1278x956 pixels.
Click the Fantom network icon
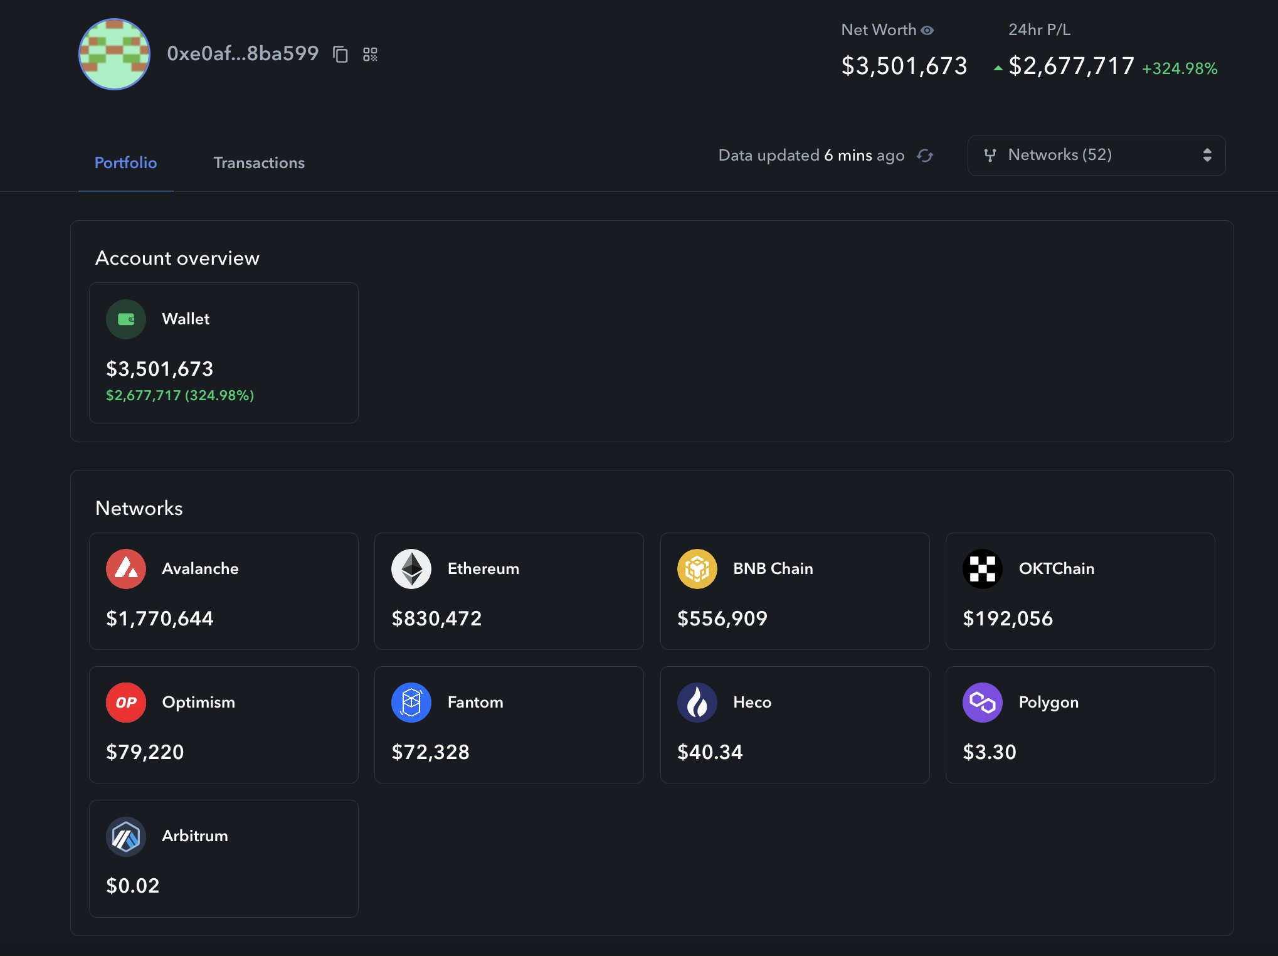[x=411, y=703]
